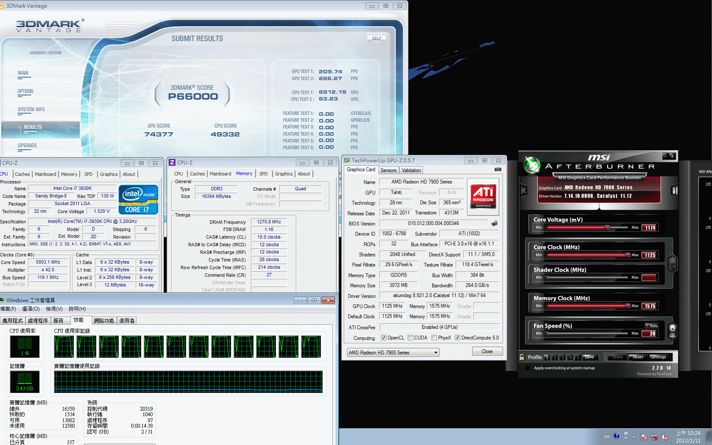This screenshot has width=712, height=445.
Task: Click the Core Voltage value field 1174
Action: pos(649,228)
